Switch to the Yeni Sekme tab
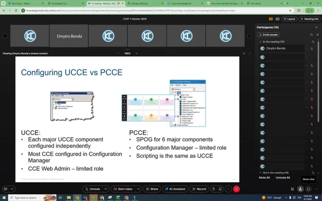 265,3
